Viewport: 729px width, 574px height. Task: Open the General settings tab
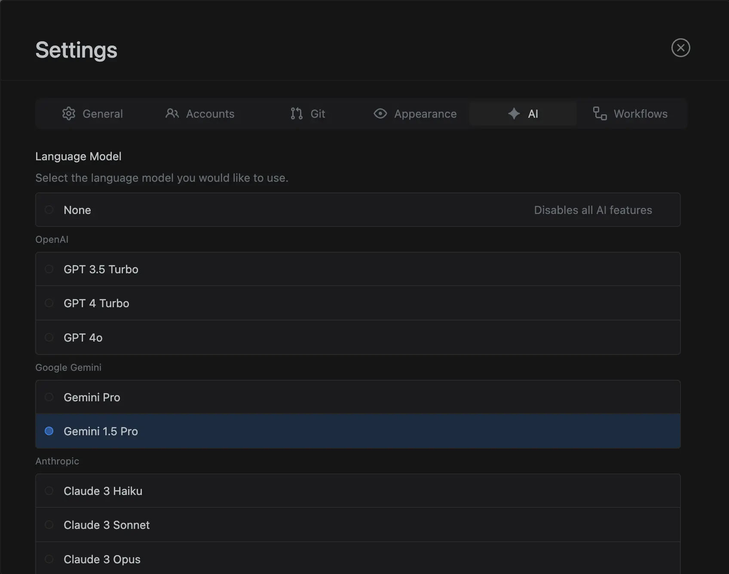click(92, 114)
